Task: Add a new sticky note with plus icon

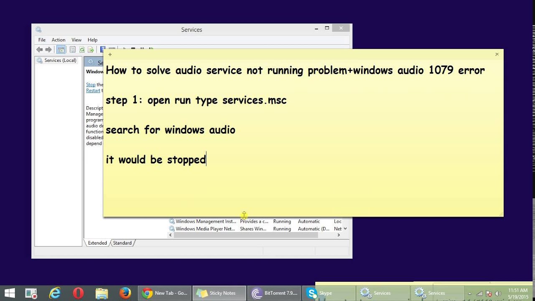Action: click(110, 54)
